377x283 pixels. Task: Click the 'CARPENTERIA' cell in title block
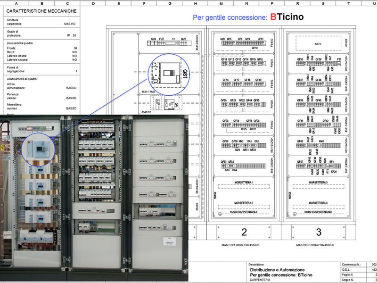pos(260,280)
